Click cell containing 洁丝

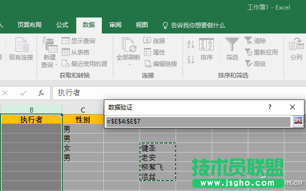(x=158, y=176)
